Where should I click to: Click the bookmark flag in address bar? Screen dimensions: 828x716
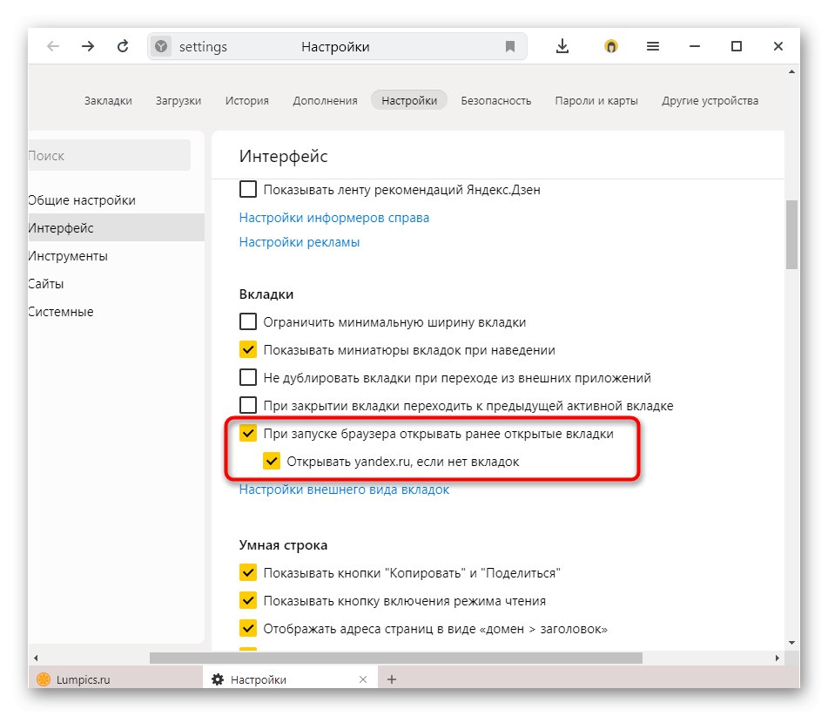[x=511, y=46]
